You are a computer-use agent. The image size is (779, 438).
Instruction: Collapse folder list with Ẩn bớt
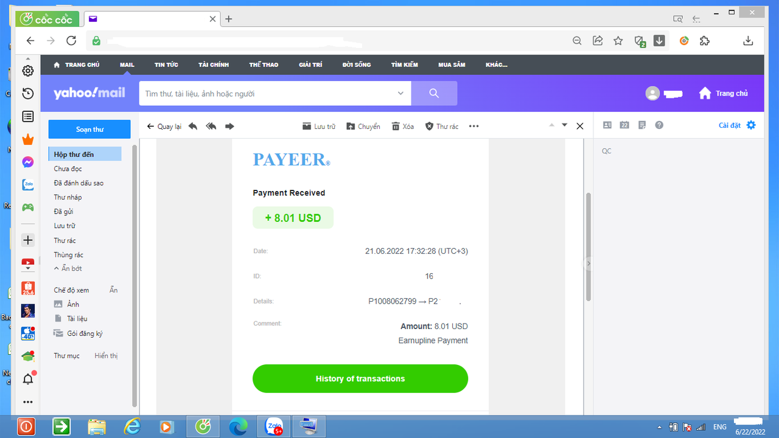(x=68, y=268)
